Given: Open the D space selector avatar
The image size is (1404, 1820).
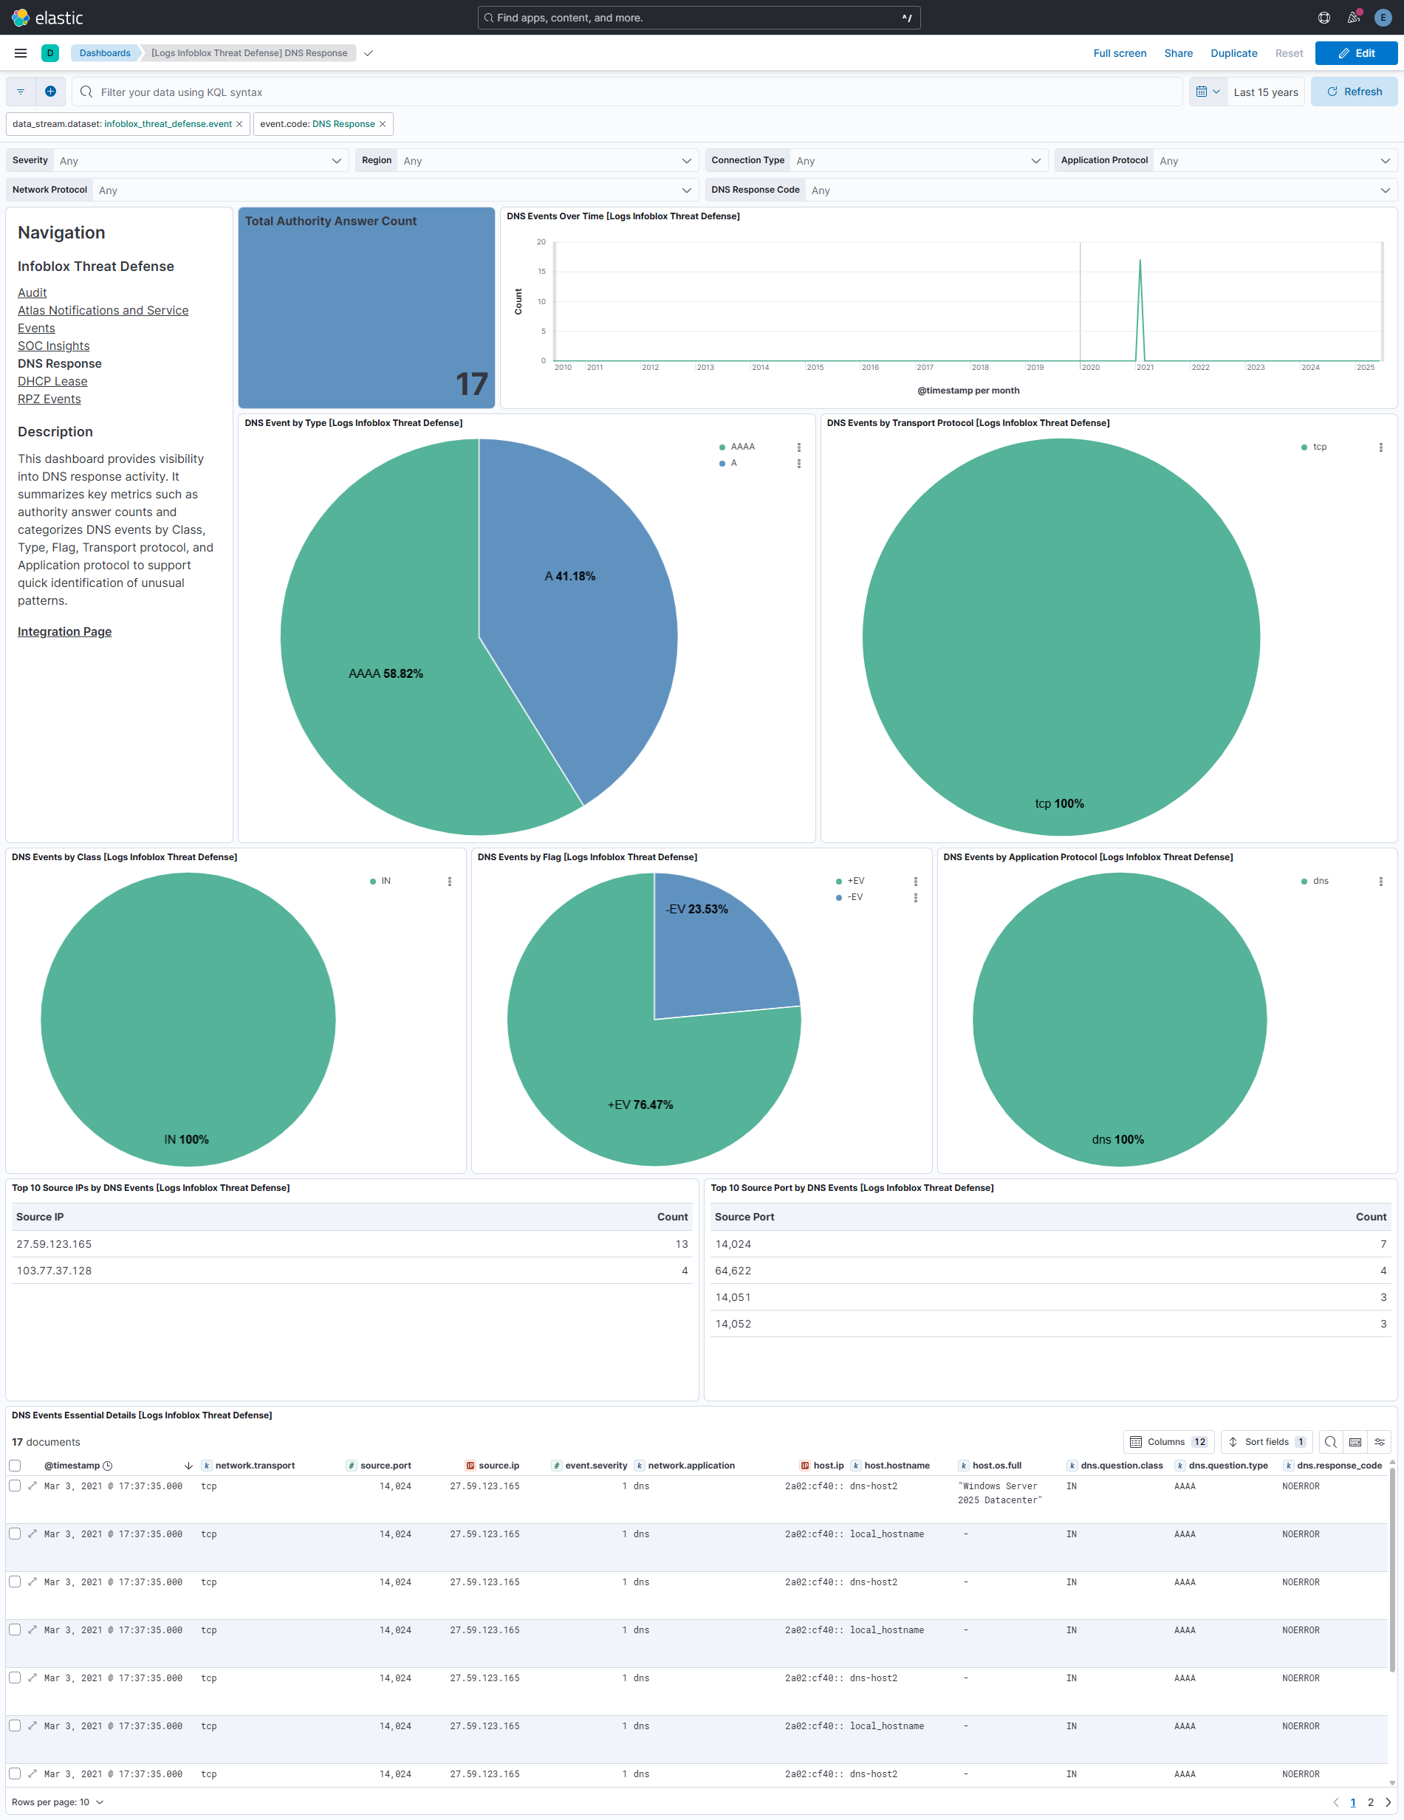Looking at the screenshot, I should pyautogui.click(x=50, y=53).
